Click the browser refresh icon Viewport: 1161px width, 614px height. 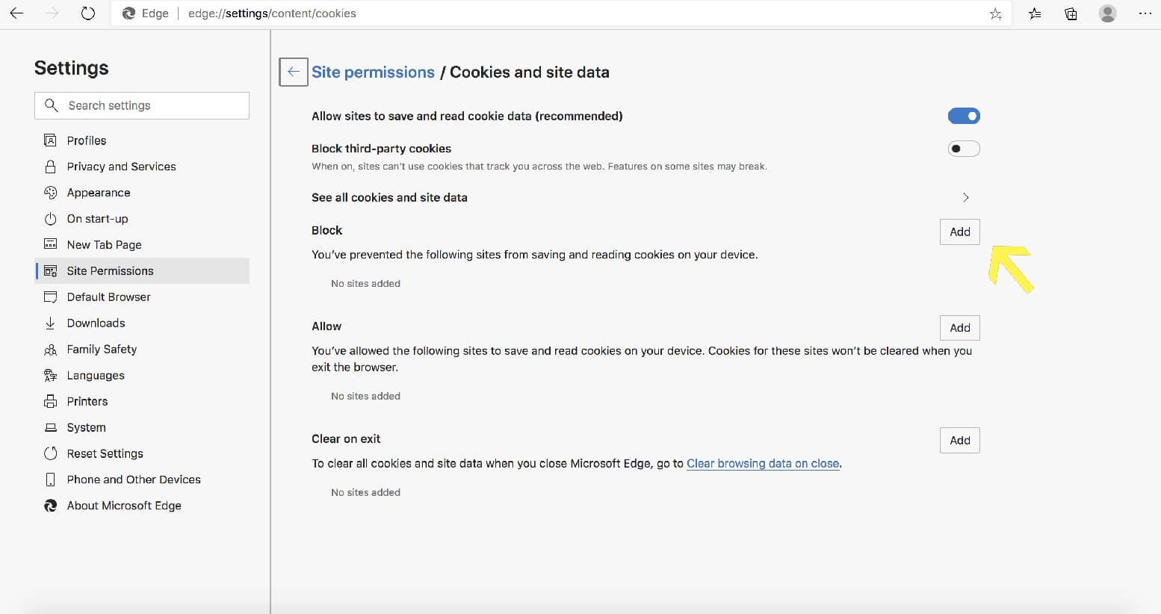click(x=88, y=13)
